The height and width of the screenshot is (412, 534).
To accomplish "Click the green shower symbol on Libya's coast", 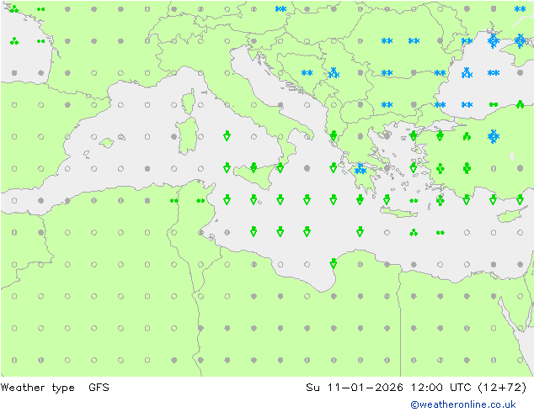I will (x=334, y=263).
